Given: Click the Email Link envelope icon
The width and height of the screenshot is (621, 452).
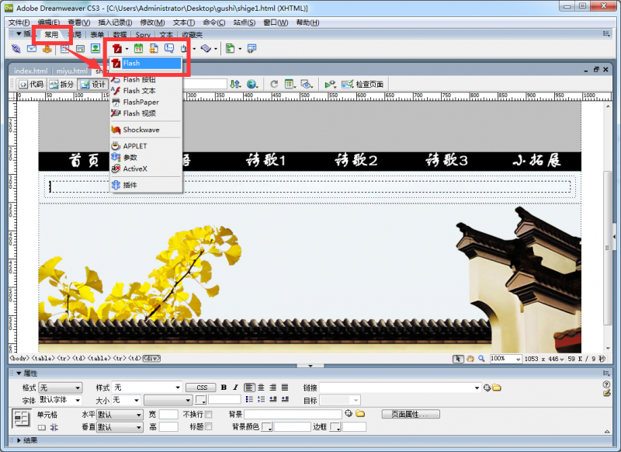Looking at the screenshot, I should (32, 49).
